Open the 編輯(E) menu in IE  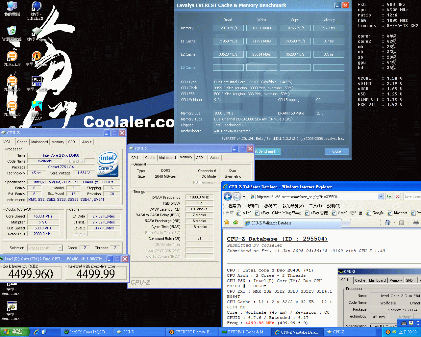[x=252, y=206]
